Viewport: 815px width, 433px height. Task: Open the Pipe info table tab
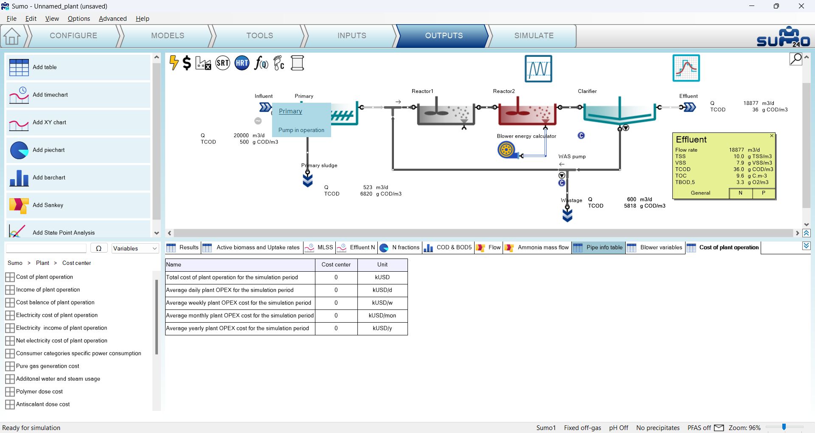(598, 247)
